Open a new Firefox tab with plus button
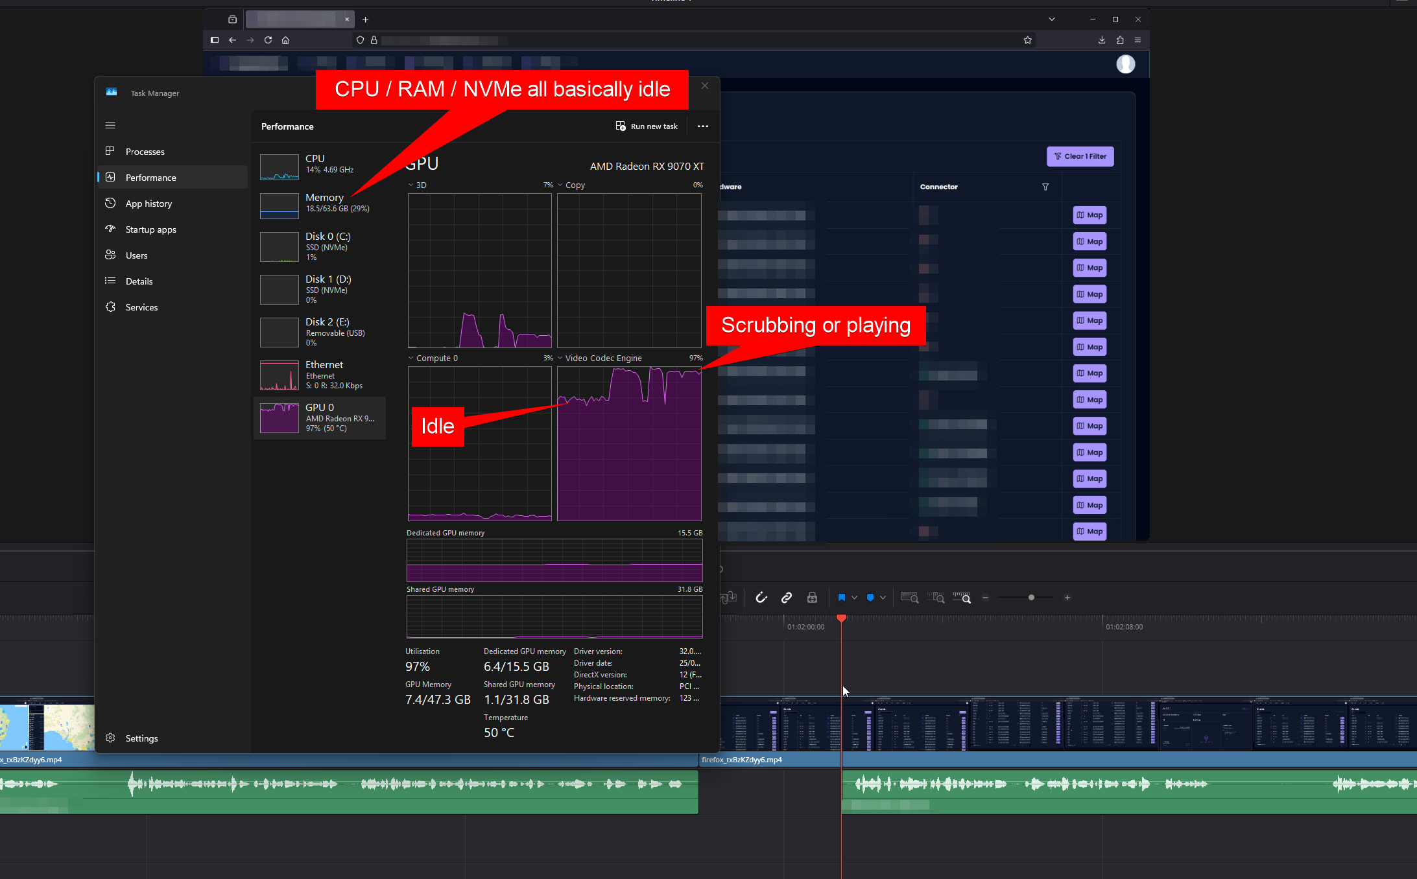This screenshot has width=1417, height=879. 365,19
